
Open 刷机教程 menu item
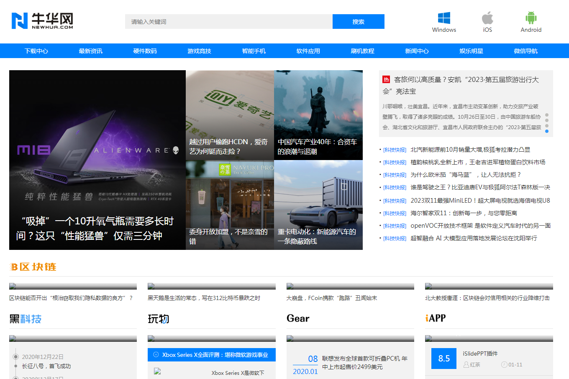[363, 51]
